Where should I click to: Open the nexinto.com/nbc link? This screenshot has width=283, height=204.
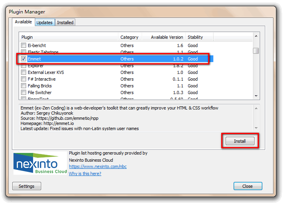pyautogui.click(x=98, y=166)
